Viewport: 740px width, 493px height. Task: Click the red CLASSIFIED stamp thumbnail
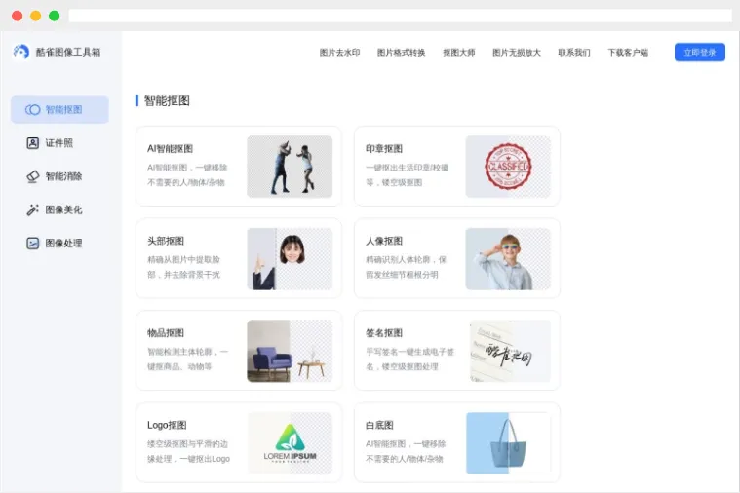pos(508,167)
